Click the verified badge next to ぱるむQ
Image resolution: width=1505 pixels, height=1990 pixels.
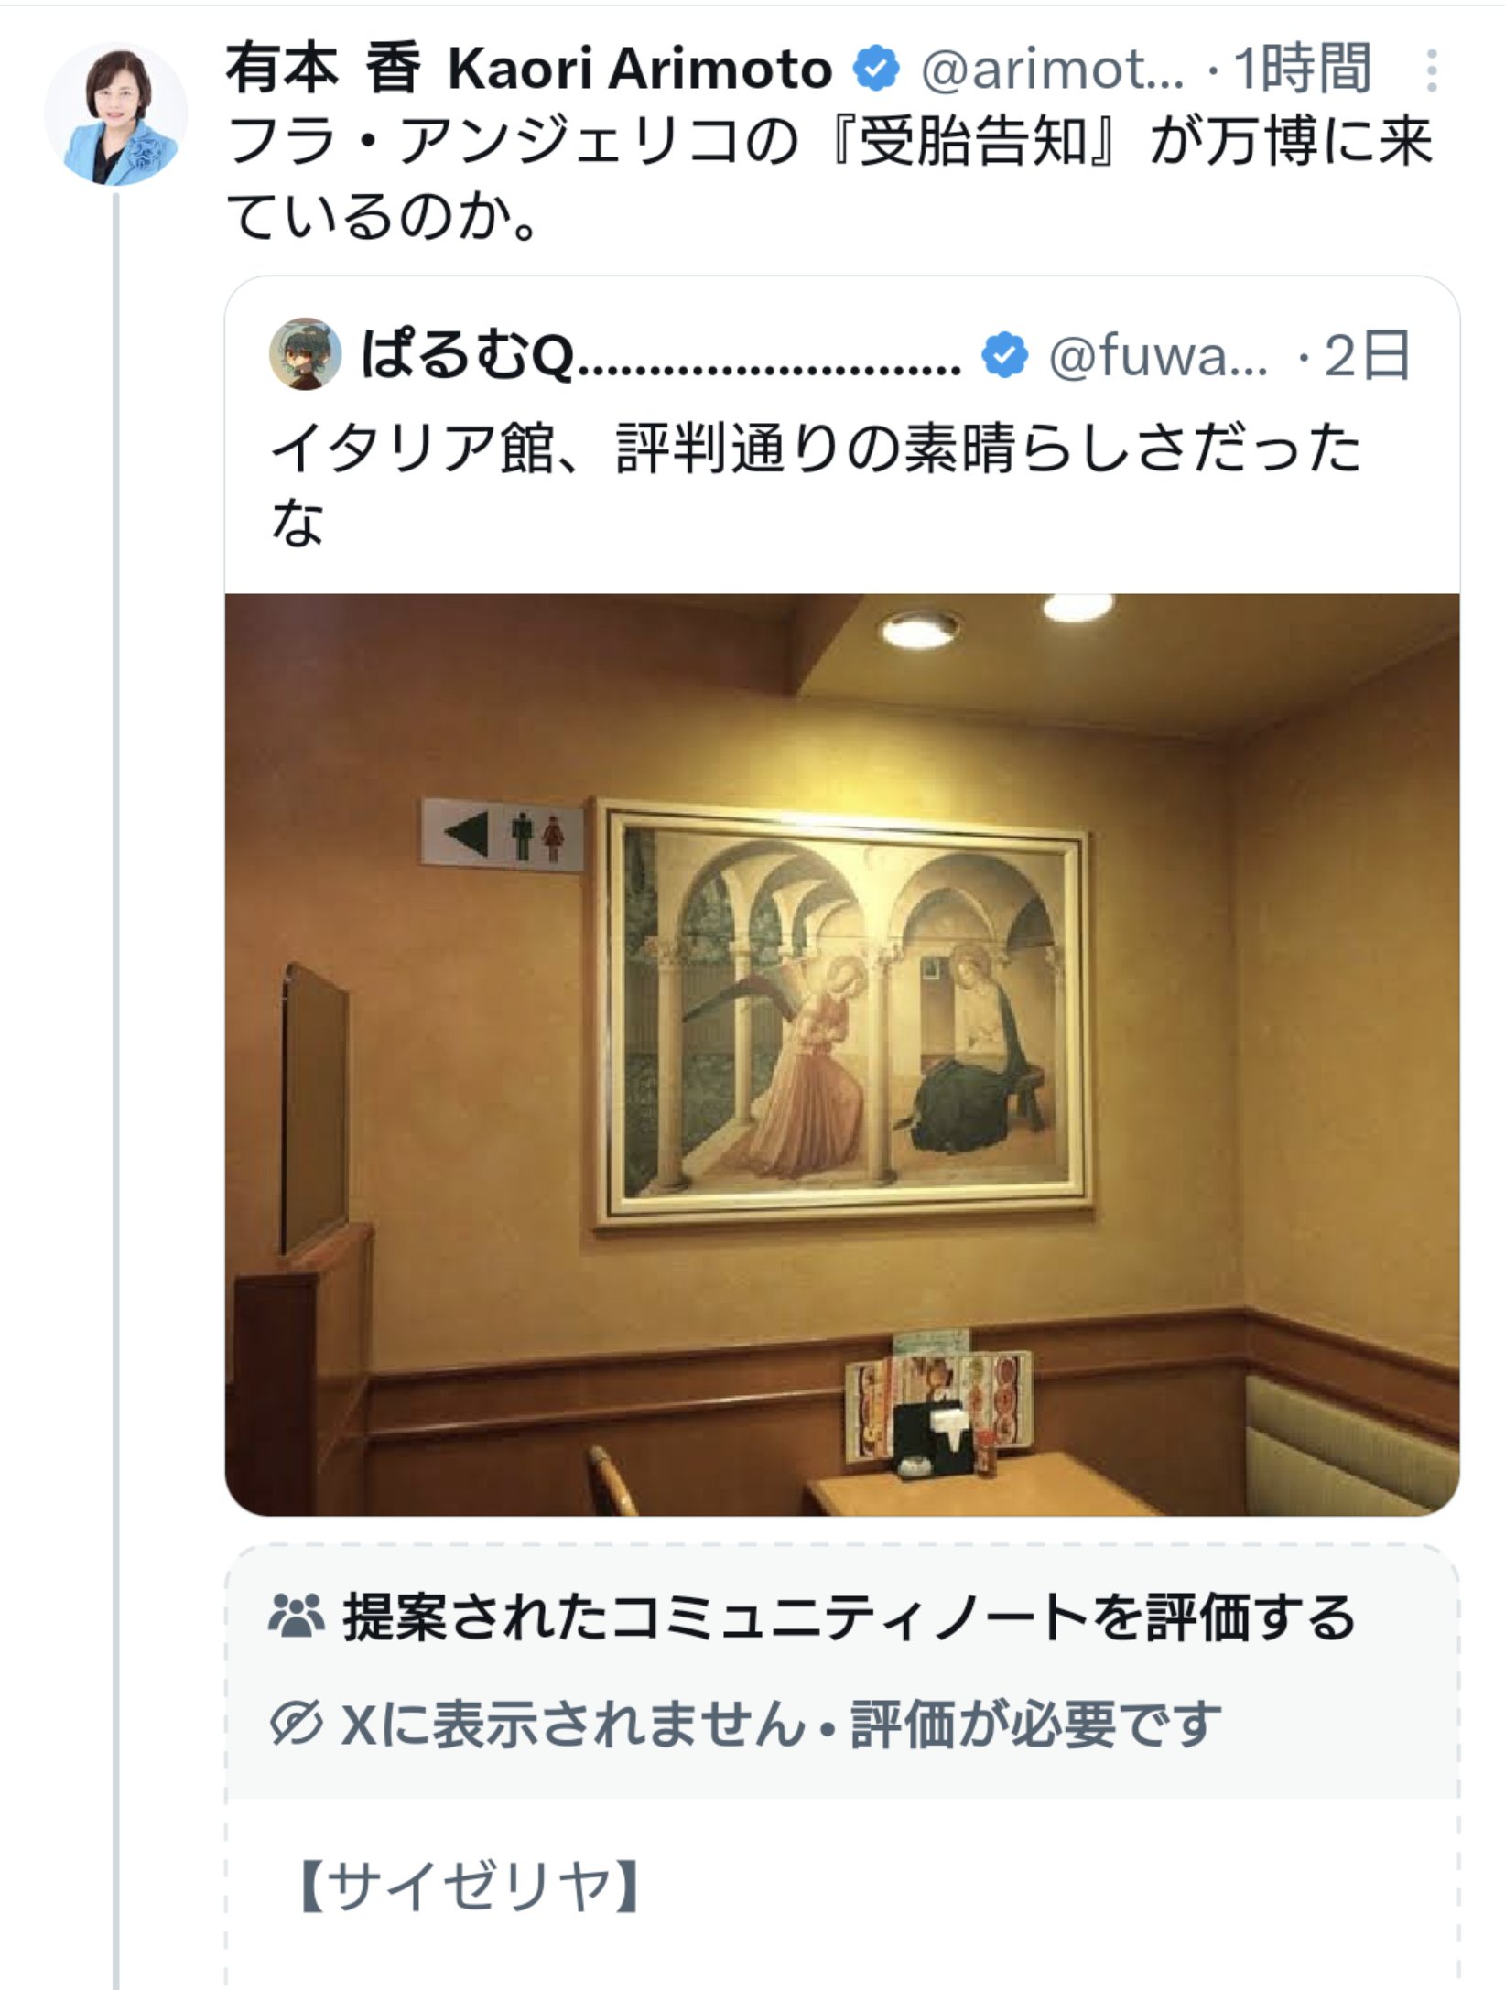(x=1004, y=356)
